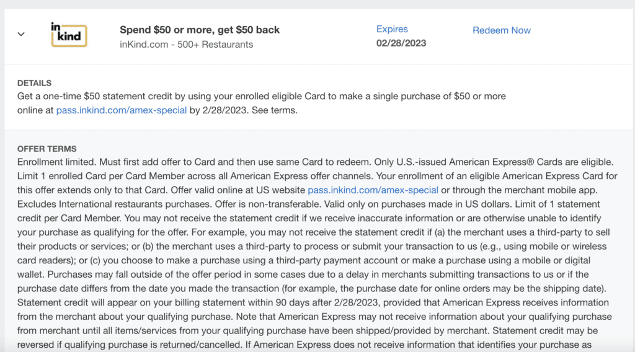
Task: Click the "inKind.com - 500+ Restaurants" subtitle
Action: tap(186, 45)
